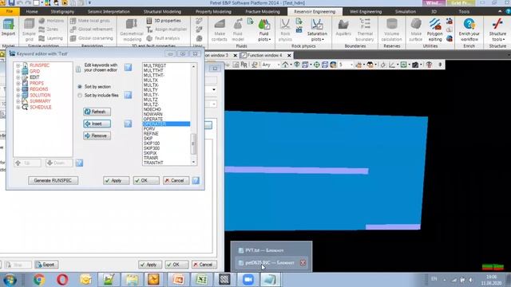511x287 pixels.
Task: Open Opera browser from the taskbar
Action: pos(62,280)
